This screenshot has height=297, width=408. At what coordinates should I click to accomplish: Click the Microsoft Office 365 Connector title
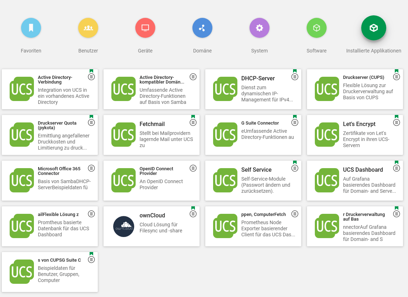tap(59, 171)
